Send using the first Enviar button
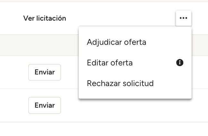208x136 pixels. pyautogui.click(x=45, y=72)
